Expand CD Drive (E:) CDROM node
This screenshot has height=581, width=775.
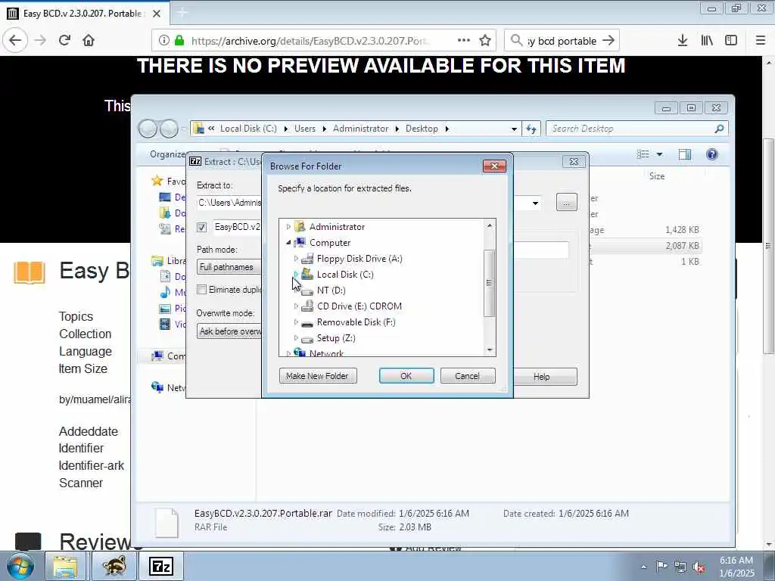tap(296, 306)
